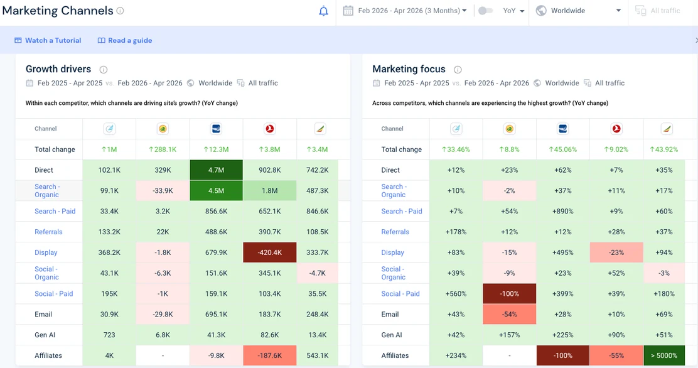Click the devices icon beside All traffic
Viewport: 698px width, 368px height.
pyautogui.click(x=641, y=11)
